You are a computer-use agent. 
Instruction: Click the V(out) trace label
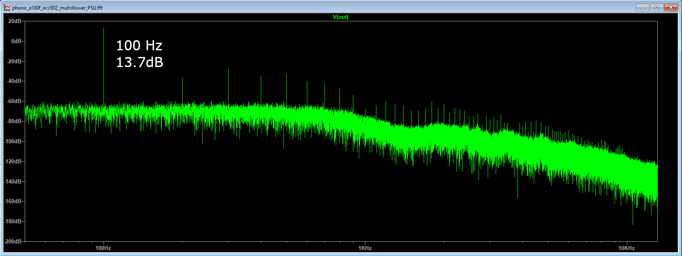click(340, 17)
